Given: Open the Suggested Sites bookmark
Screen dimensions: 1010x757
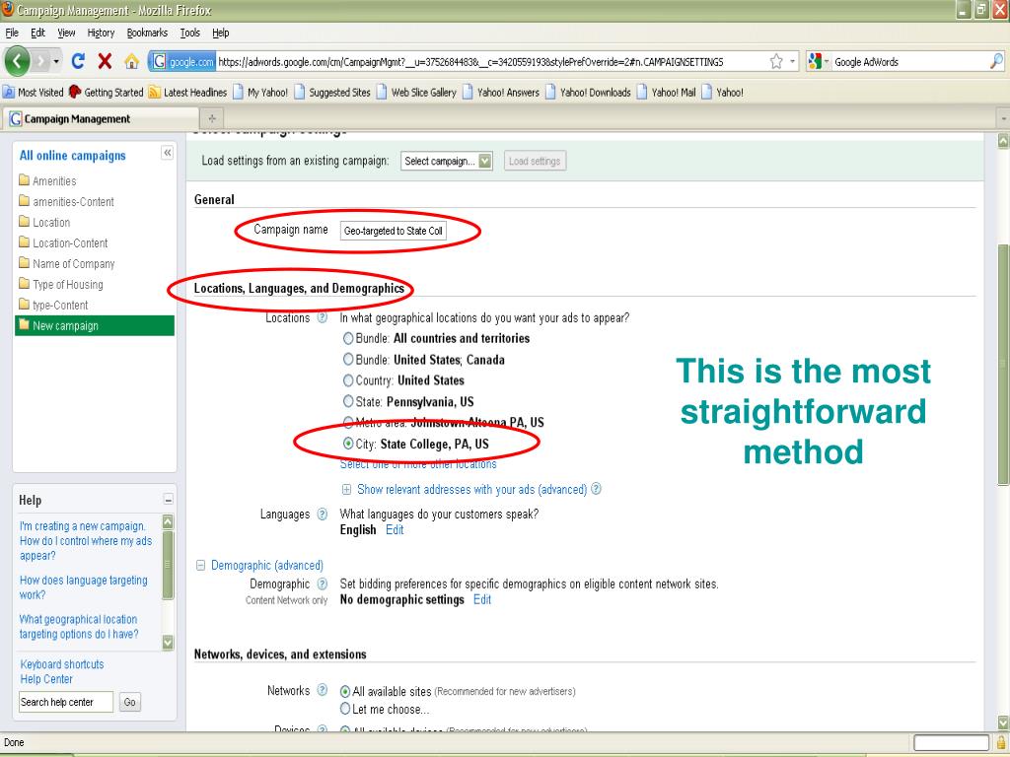Looking at the screenshot, I should (332, 92).
